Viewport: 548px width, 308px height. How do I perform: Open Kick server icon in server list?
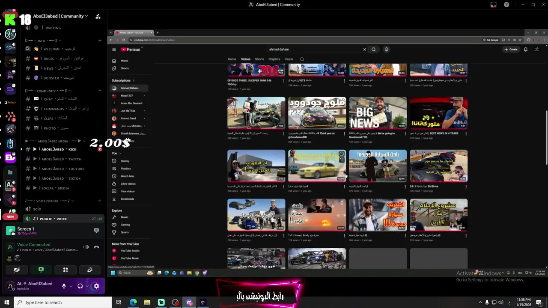pos(10,19)
